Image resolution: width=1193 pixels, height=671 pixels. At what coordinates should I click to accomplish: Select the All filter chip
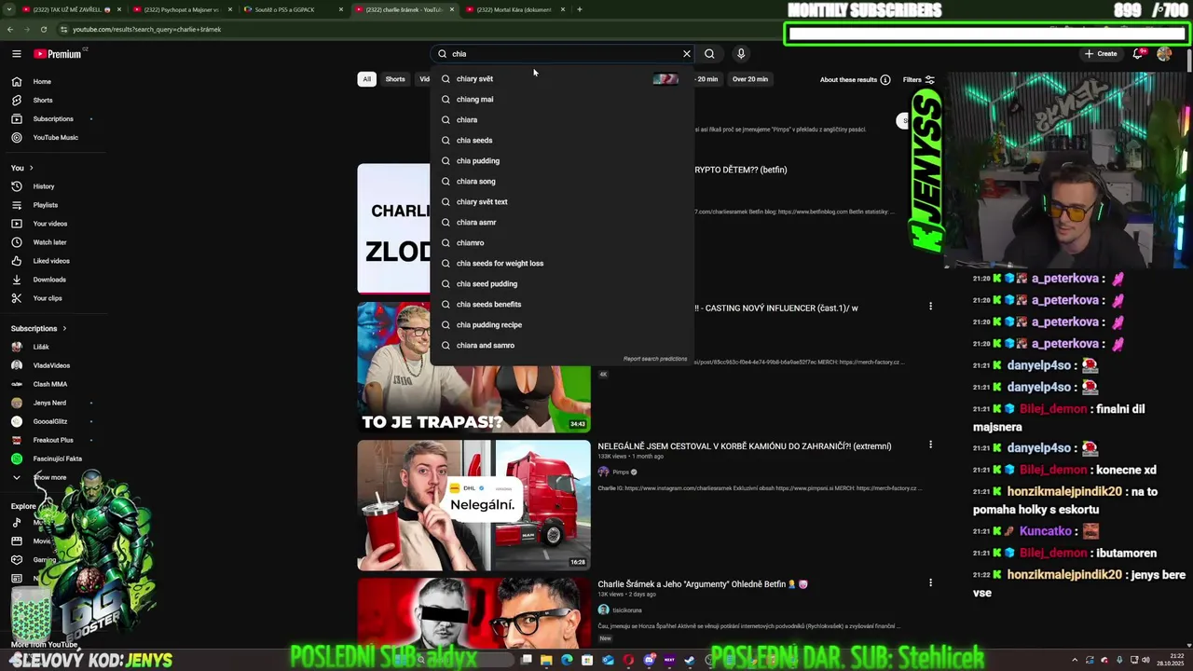[x=366, y=79]
